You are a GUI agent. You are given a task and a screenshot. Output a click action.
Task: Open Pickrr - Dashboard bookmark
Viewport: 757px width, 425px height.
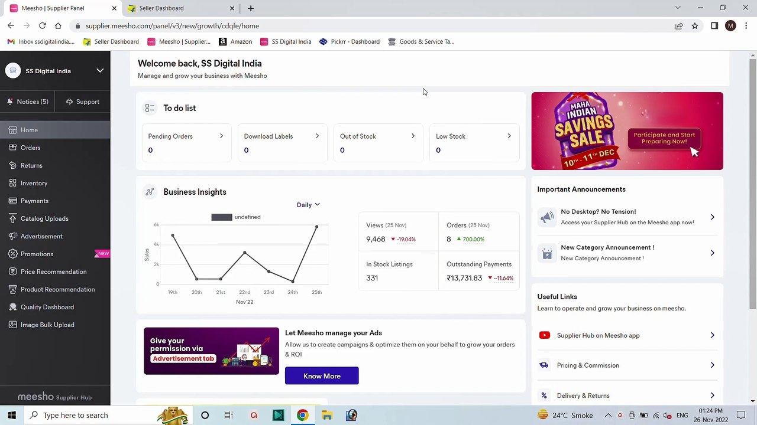(350, 41)
